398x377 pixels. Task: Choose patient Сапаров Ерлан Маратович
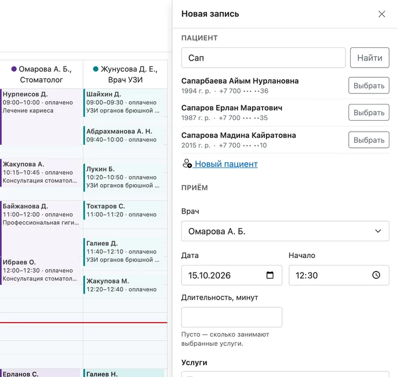(x=369, y=112)
